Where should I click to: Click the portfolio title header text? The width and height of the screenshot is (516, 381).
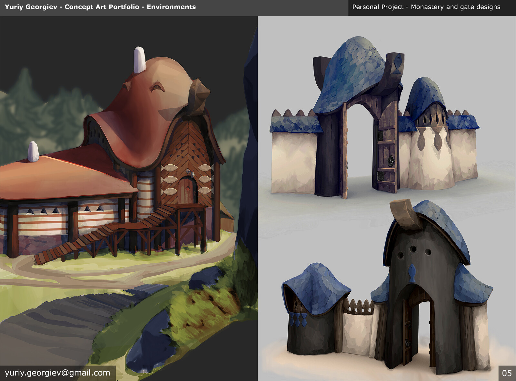tap(100, 7)
